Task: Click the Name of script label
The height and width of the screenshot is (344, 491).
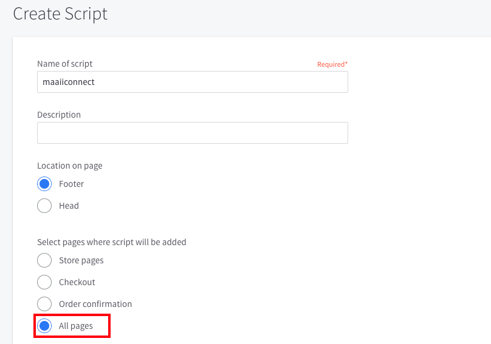Action: click(x=65, y=64)
